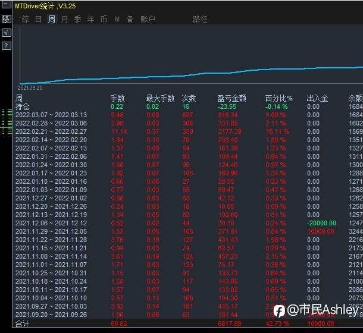Open the 年 yearly tab

point(90,19)
